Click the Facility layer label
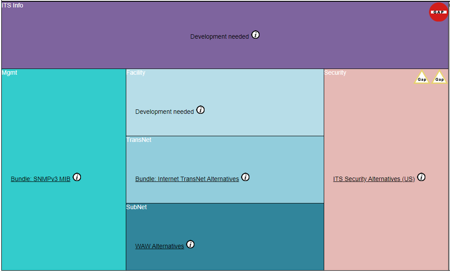 [135, 73]
